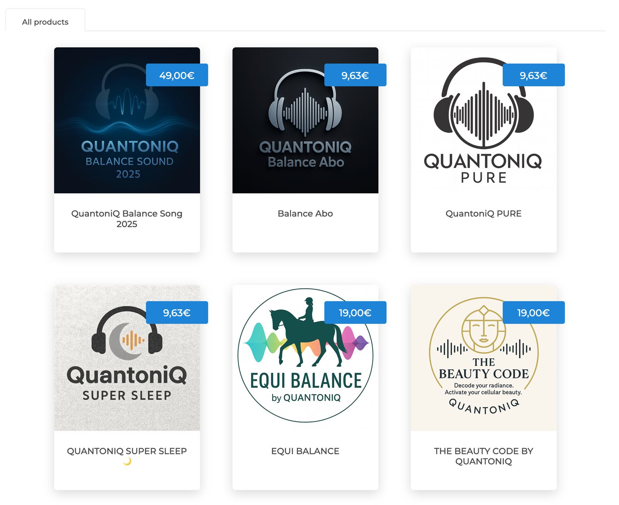Open the All products tab
This screenshot has width=619, height=505.
45,22
